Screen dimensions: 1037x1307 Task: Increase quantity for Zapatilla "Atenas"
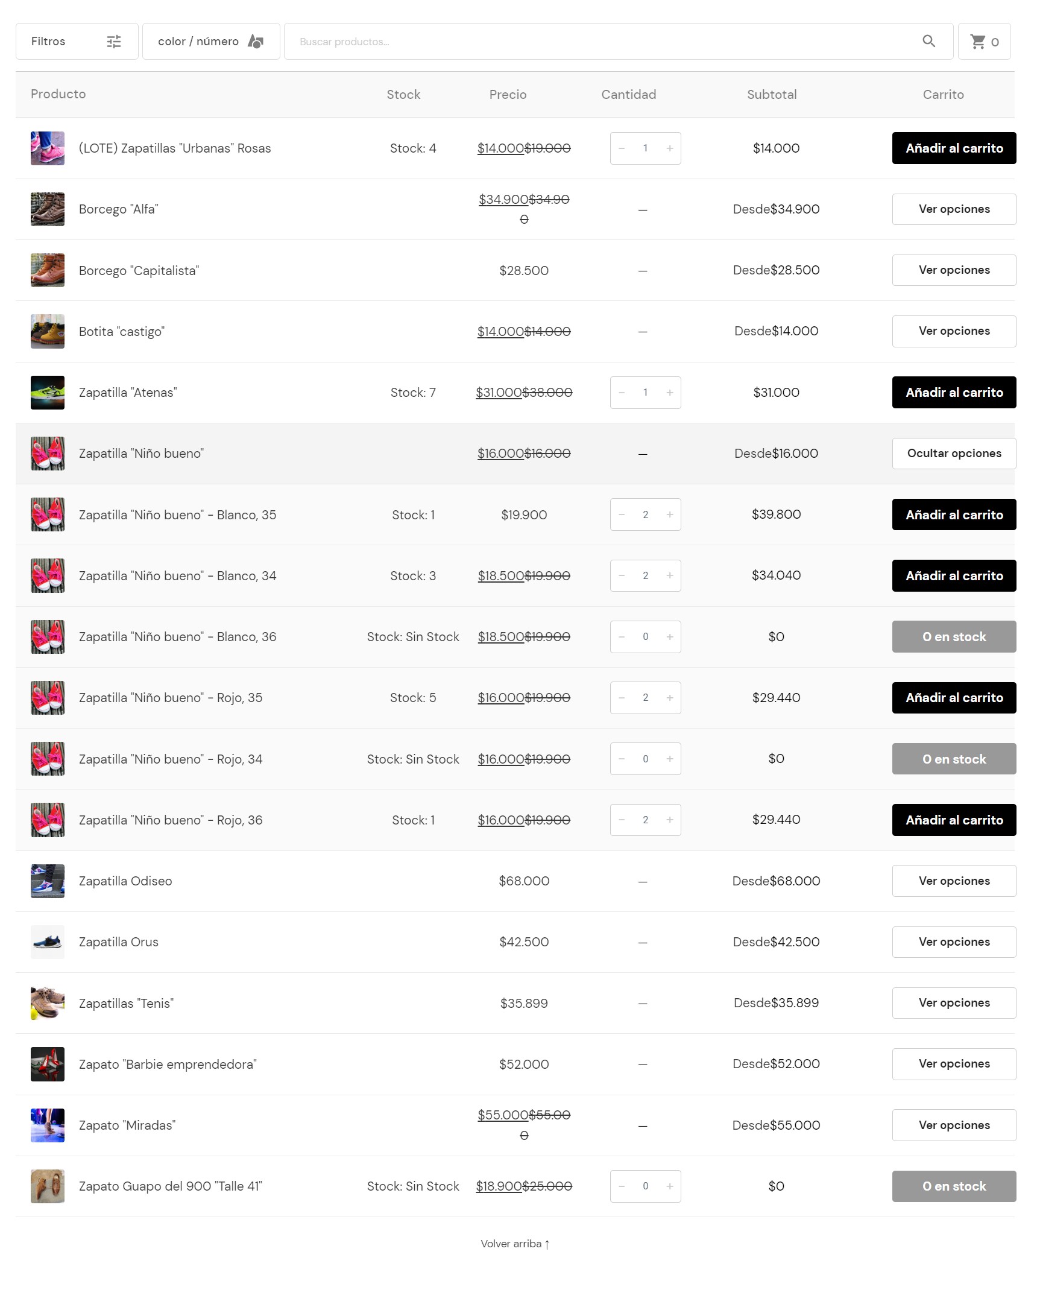pos(670,392)
